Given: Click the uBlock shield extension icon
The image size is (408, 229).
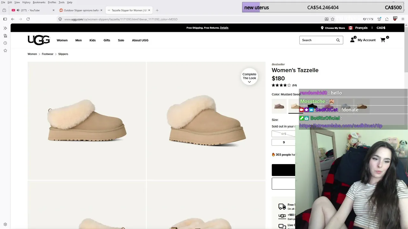Looking at the screenshot, I should 395,19.
